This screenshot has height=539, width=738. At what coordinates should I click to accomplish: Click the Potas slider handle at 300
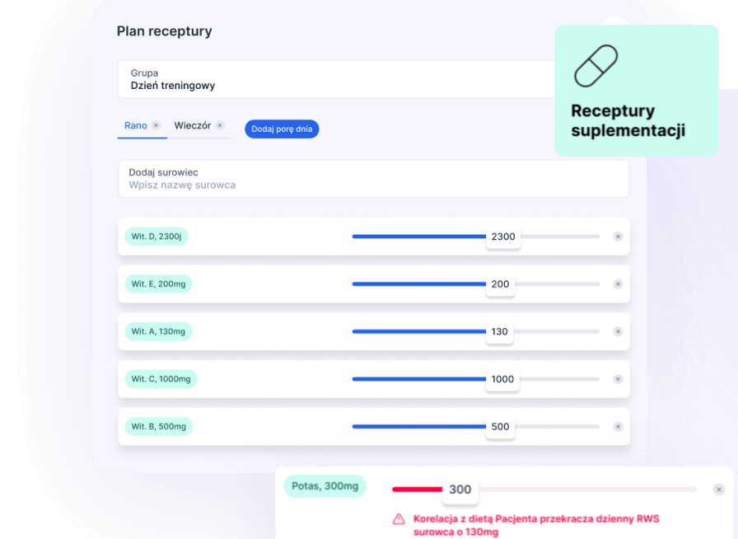click(460, 490)
